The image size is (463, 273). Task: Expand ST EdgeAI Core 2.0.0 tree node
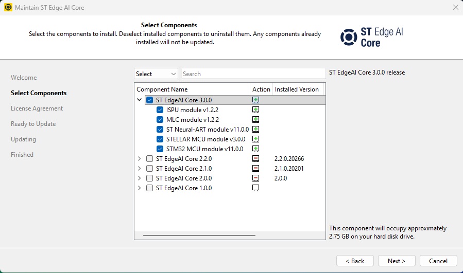[140, 178]
